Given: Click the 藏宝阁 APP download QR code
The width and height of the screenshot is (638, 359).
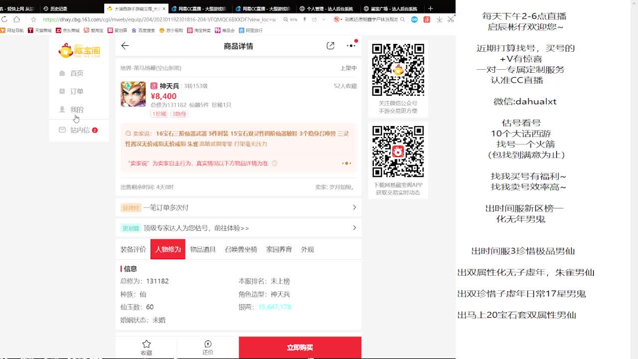Looking at the screenshot, I should click(x=398, y=152).
